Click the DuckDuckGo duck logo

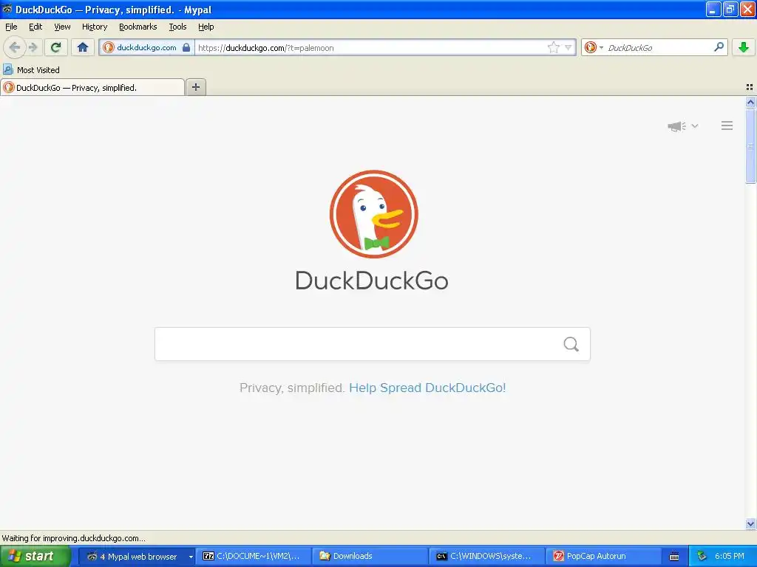click(373, 214)
